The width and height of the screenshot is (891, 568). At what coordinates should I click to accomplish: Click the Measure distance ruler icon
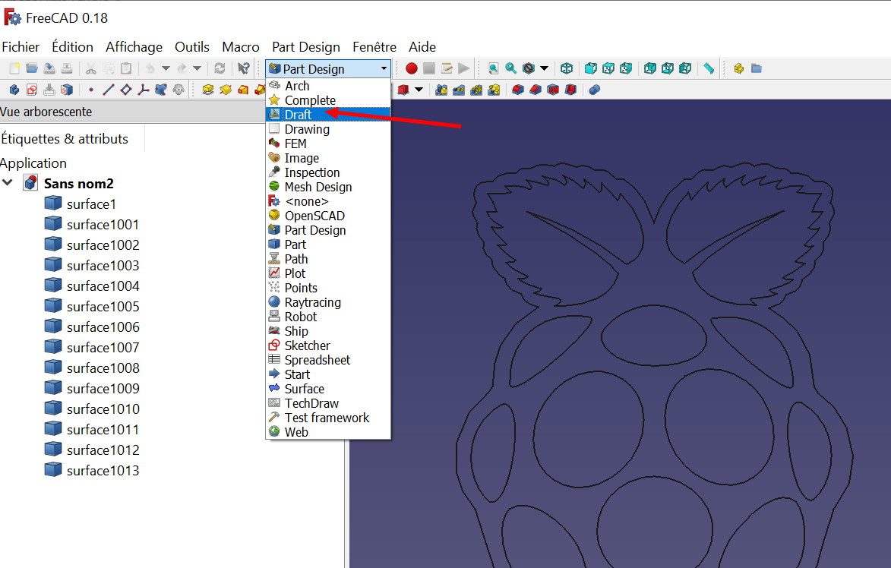coord(709,69)
